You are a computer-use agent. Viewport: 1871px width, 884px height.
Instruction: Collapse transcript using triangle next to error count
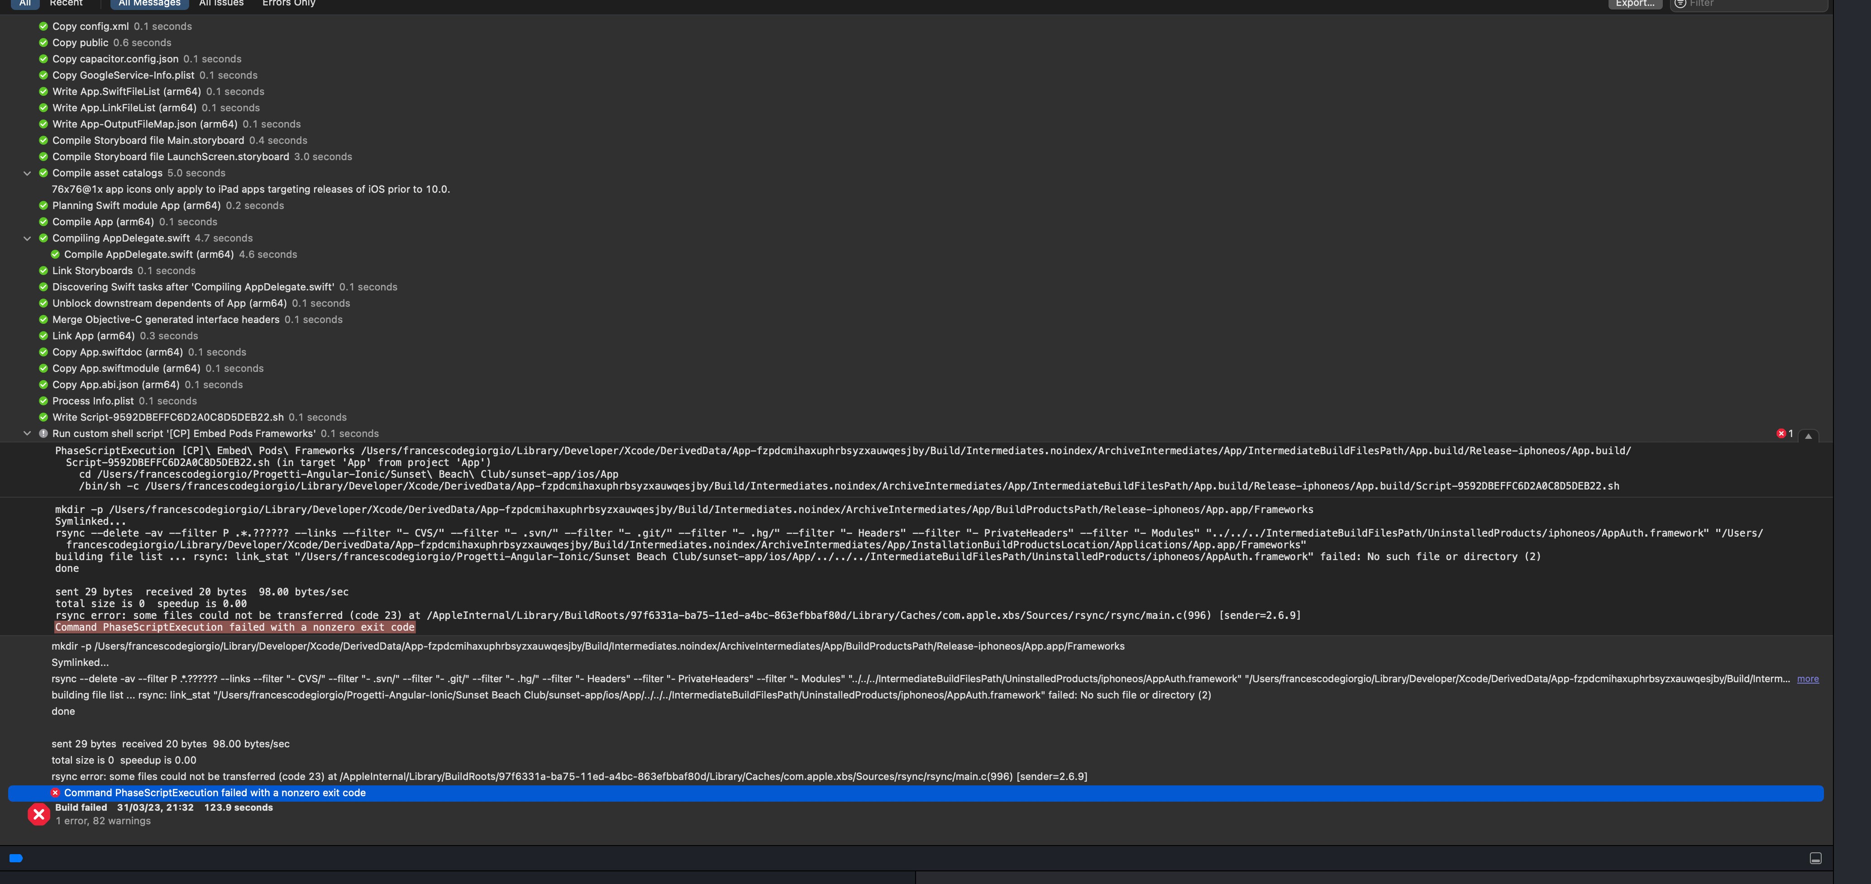coord(1808,436)
